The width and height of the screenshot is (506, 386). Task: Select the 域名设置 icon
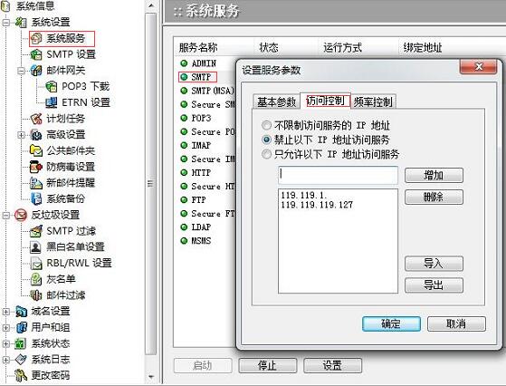point(21,311)
